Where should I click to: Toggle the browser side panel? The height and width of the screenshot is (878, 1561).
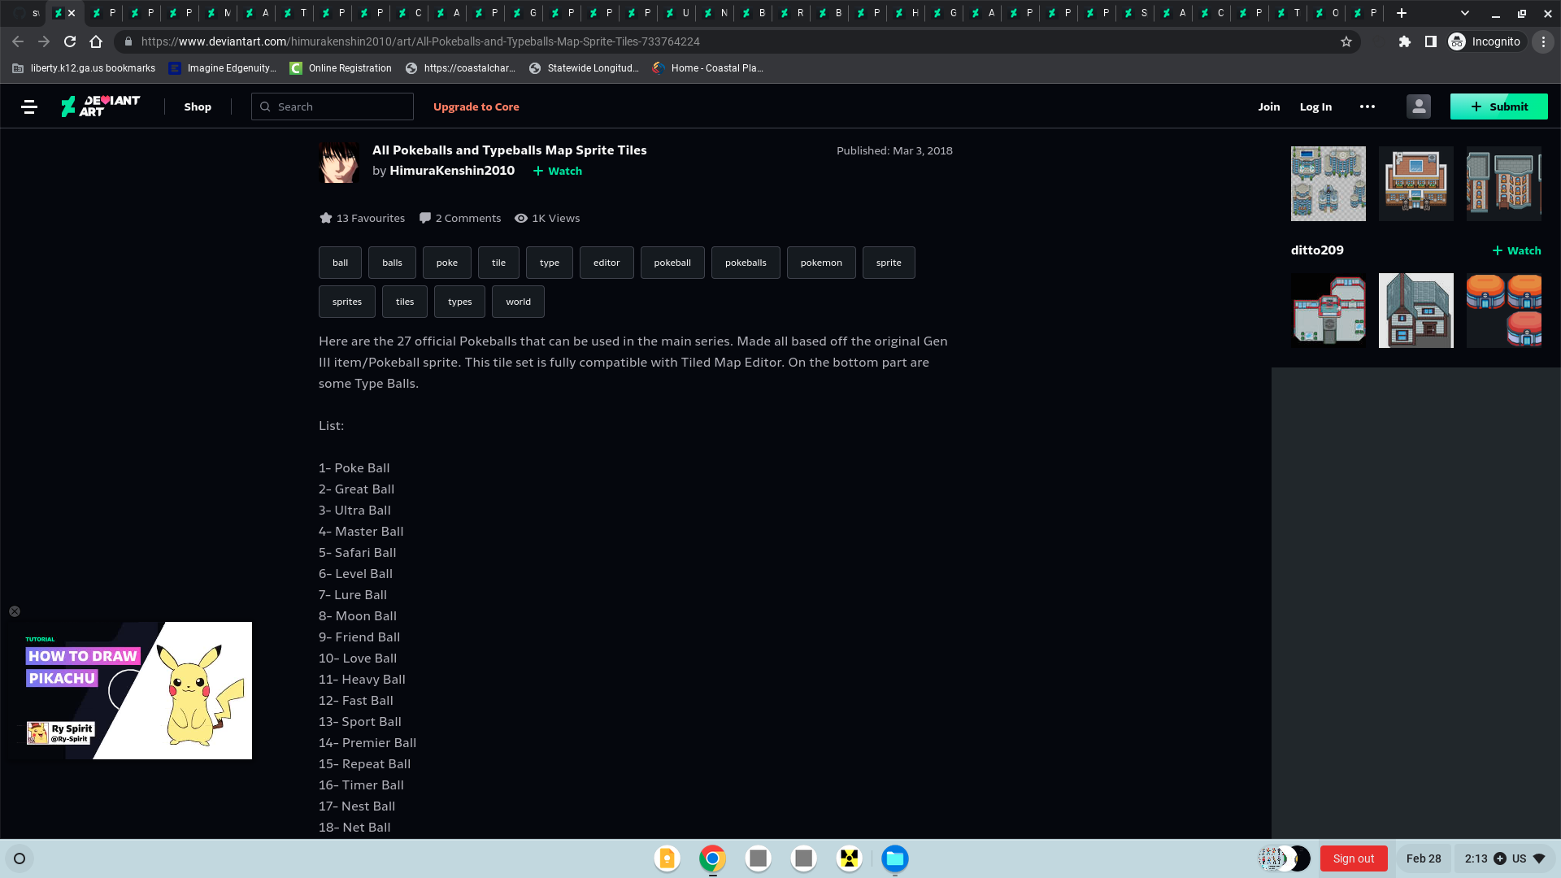coord(1430,41)
